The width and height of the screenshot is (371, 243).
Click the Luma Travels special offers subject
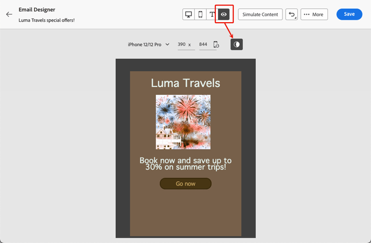(x=46, y=20)
